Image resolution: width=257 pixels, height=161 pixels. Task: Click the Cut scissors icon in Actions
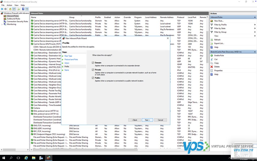tap(212, 59)
